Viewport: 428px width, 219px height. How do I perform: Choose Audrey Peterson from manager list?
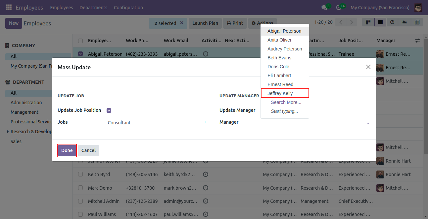coord(285,49)
